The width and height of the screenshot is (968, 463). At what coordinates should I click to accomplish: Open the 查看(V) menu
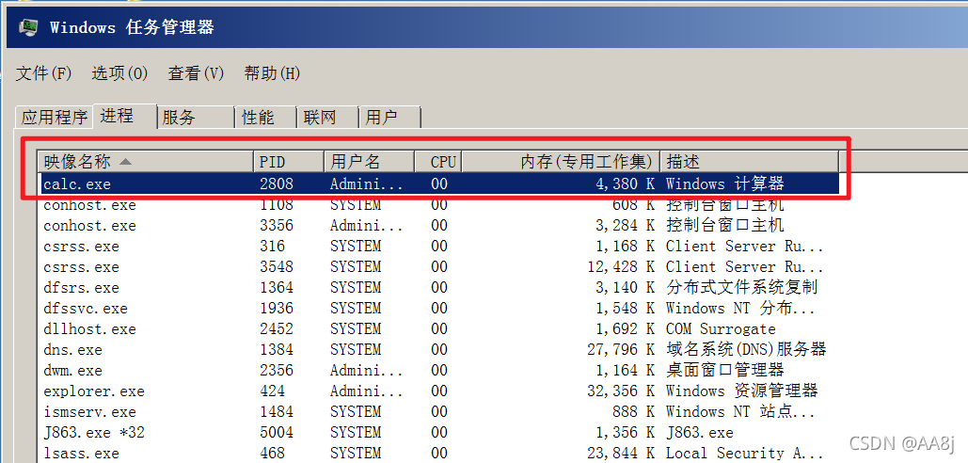[x=196, y=73]
